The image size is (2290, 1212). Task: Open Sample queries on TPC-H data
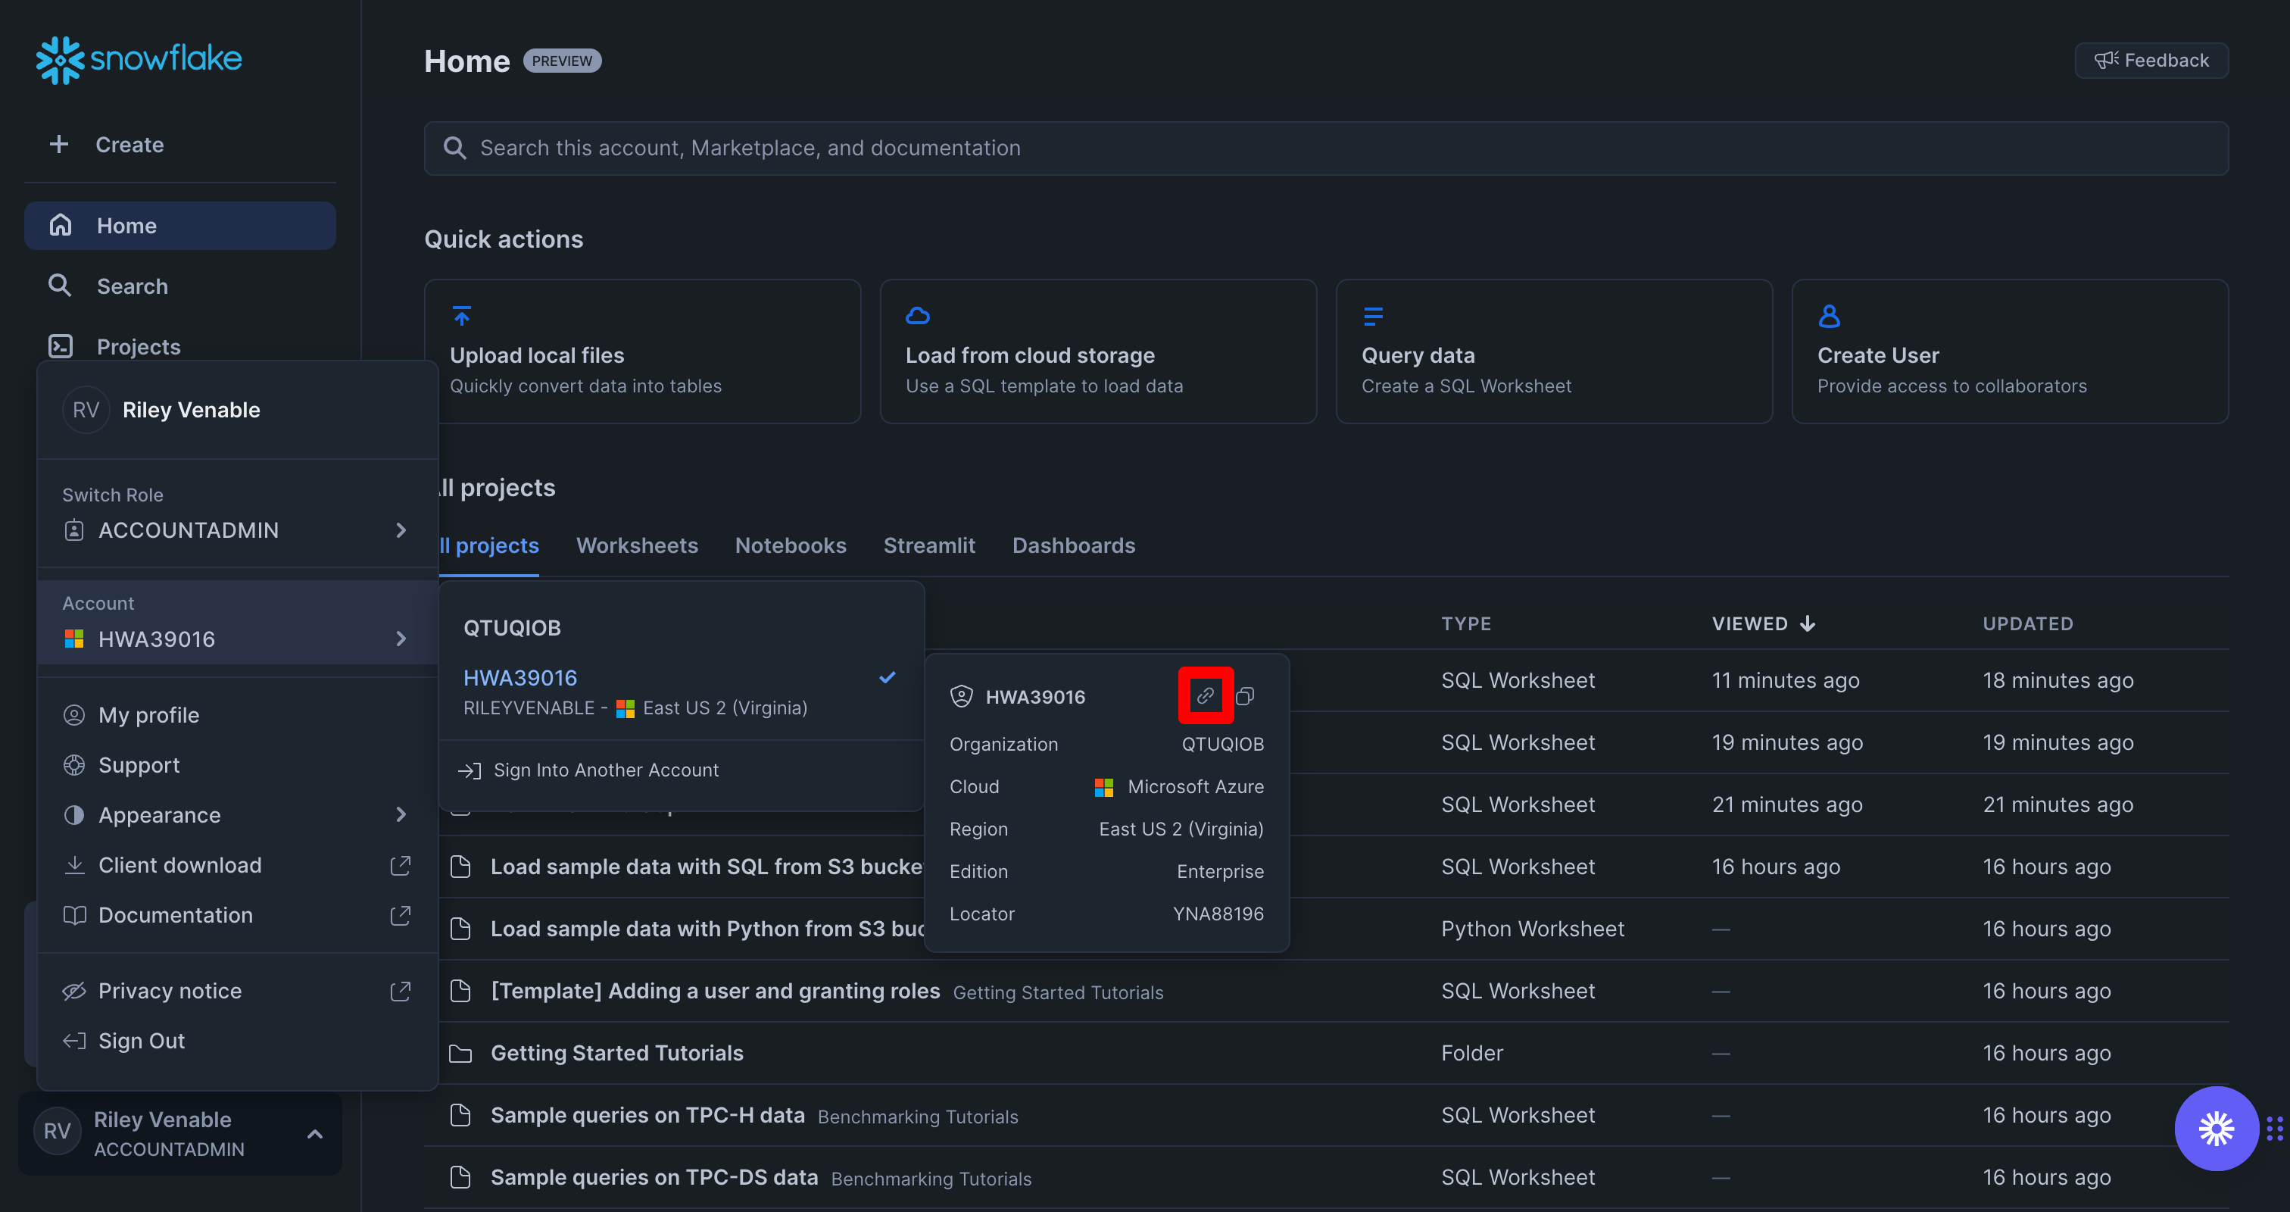[647, 1115]
